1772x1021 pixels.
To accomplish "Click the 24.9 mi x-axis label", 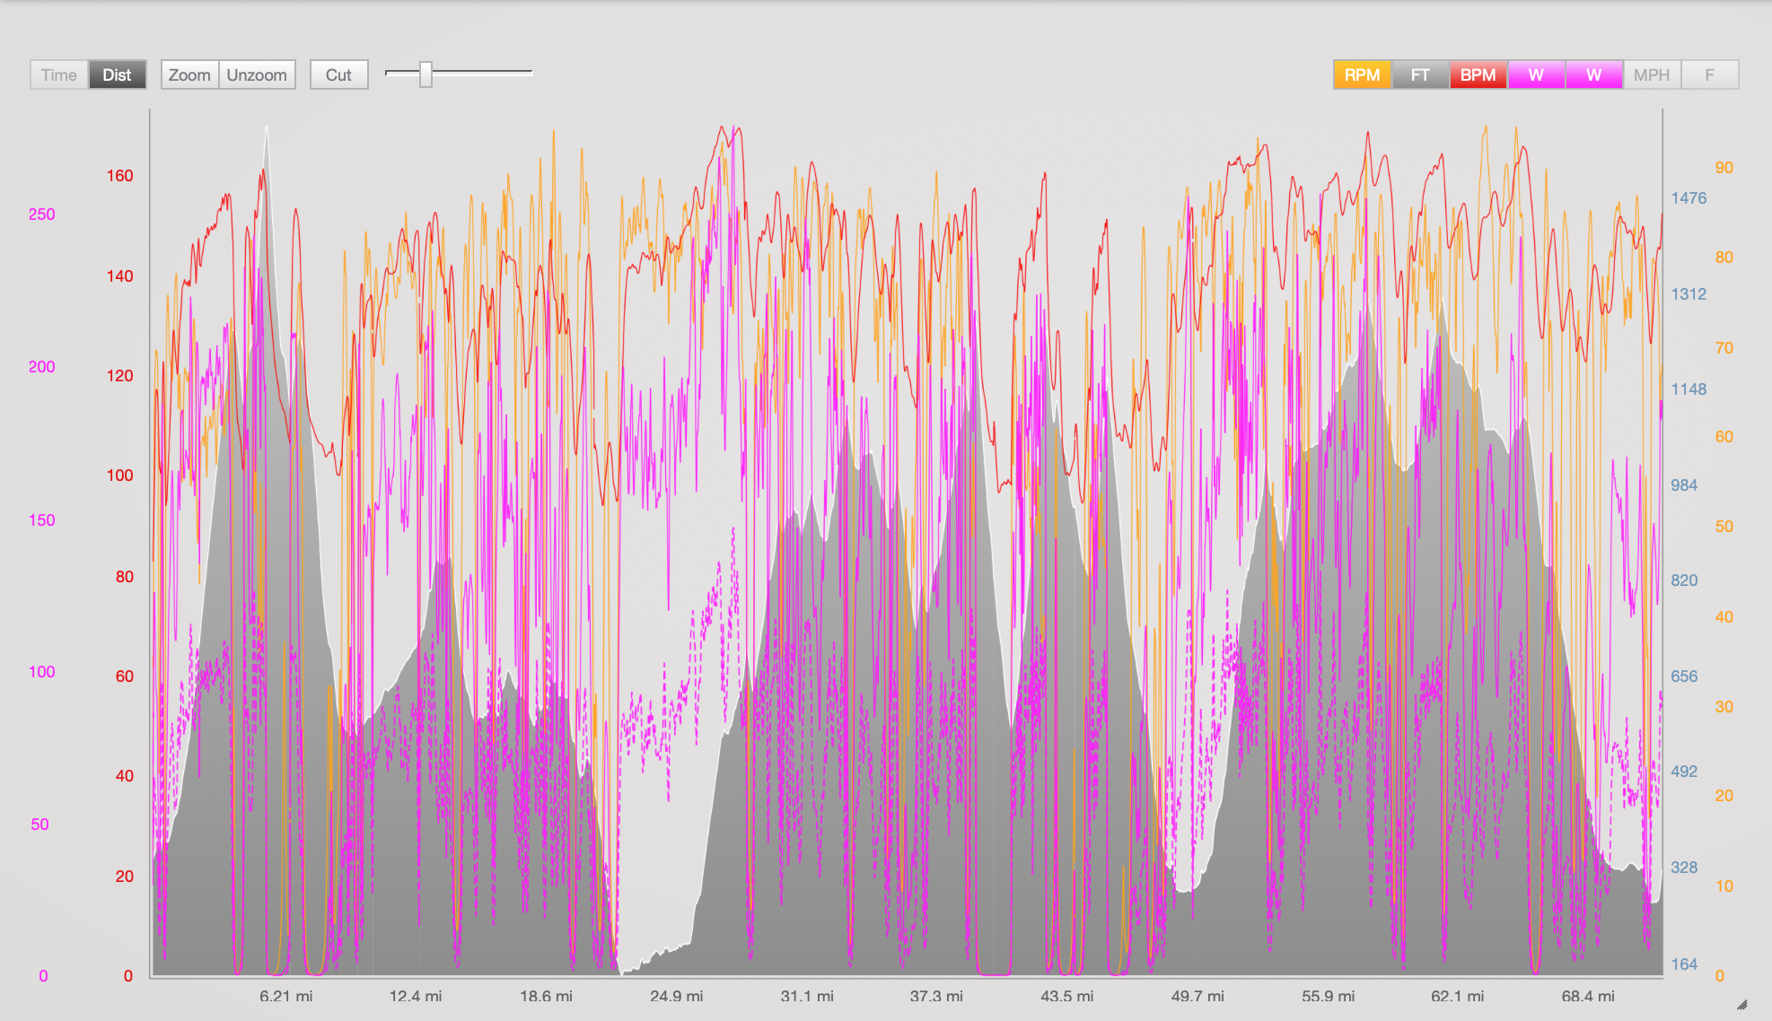I will (676, 996).
